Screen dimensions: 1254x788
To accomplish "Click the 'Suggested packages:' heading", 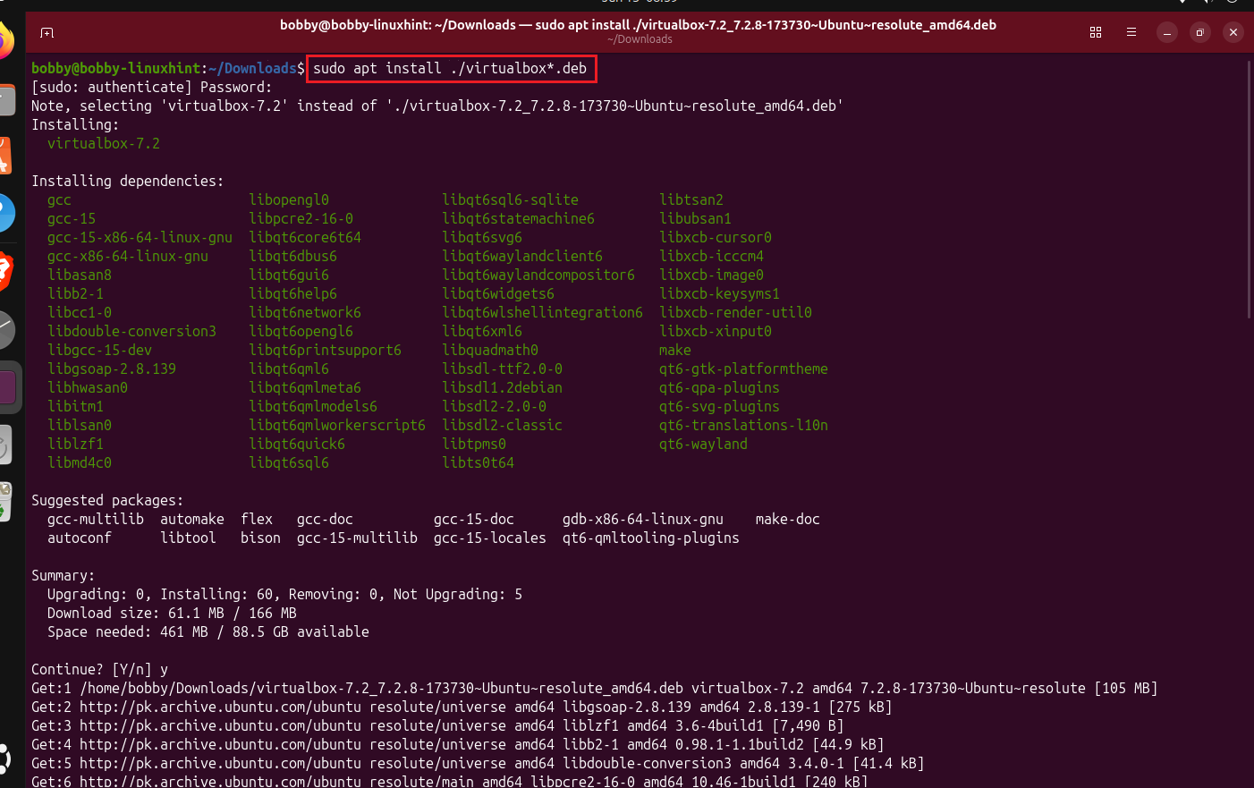I will pos(107,500).
